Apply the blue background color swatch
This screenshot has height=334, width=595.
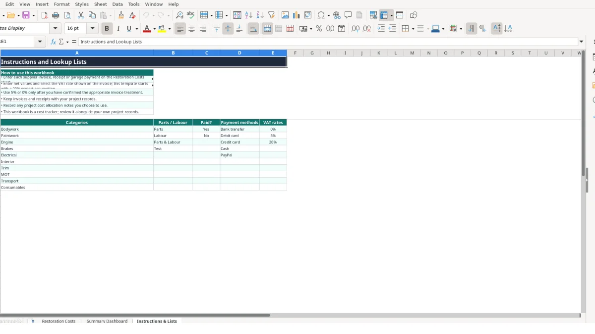[435, 29]
